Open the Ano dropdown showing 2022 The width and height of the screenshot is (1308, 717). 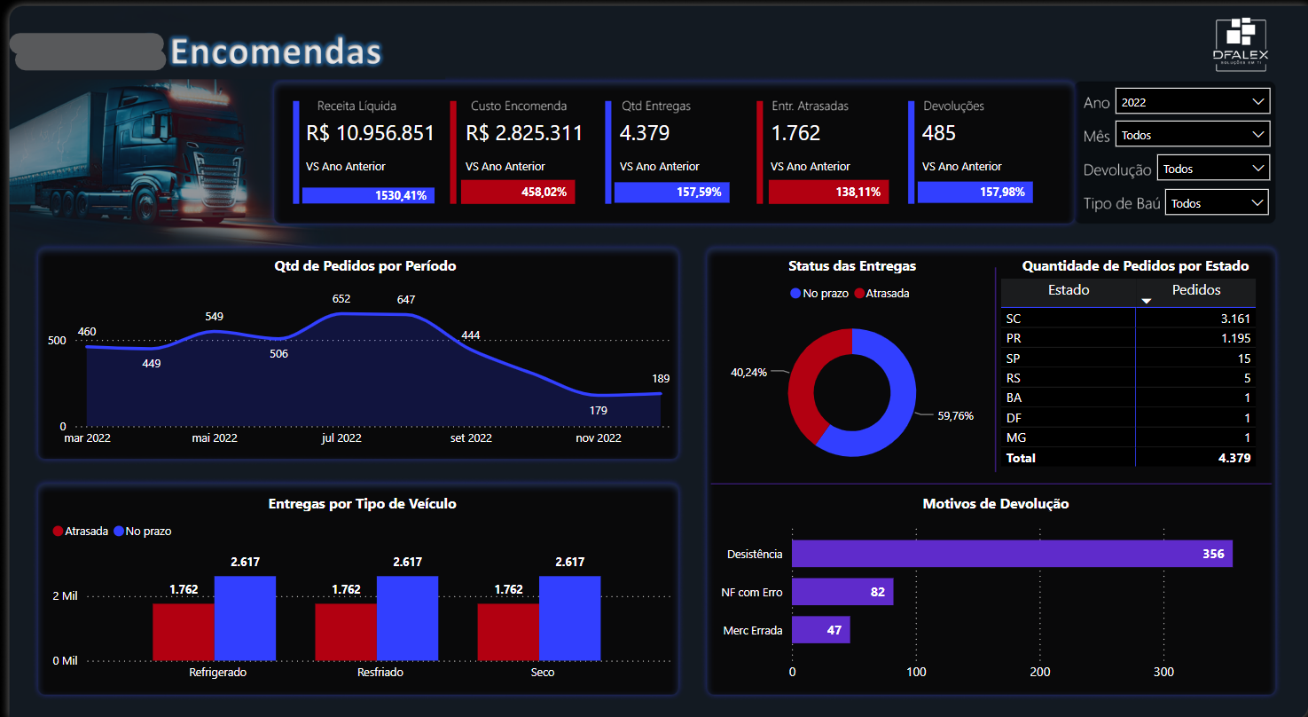(x=1193, y=102)
